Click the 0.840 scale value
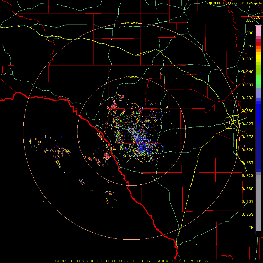This screenshot has width=263, height=263. click(248, 72)
